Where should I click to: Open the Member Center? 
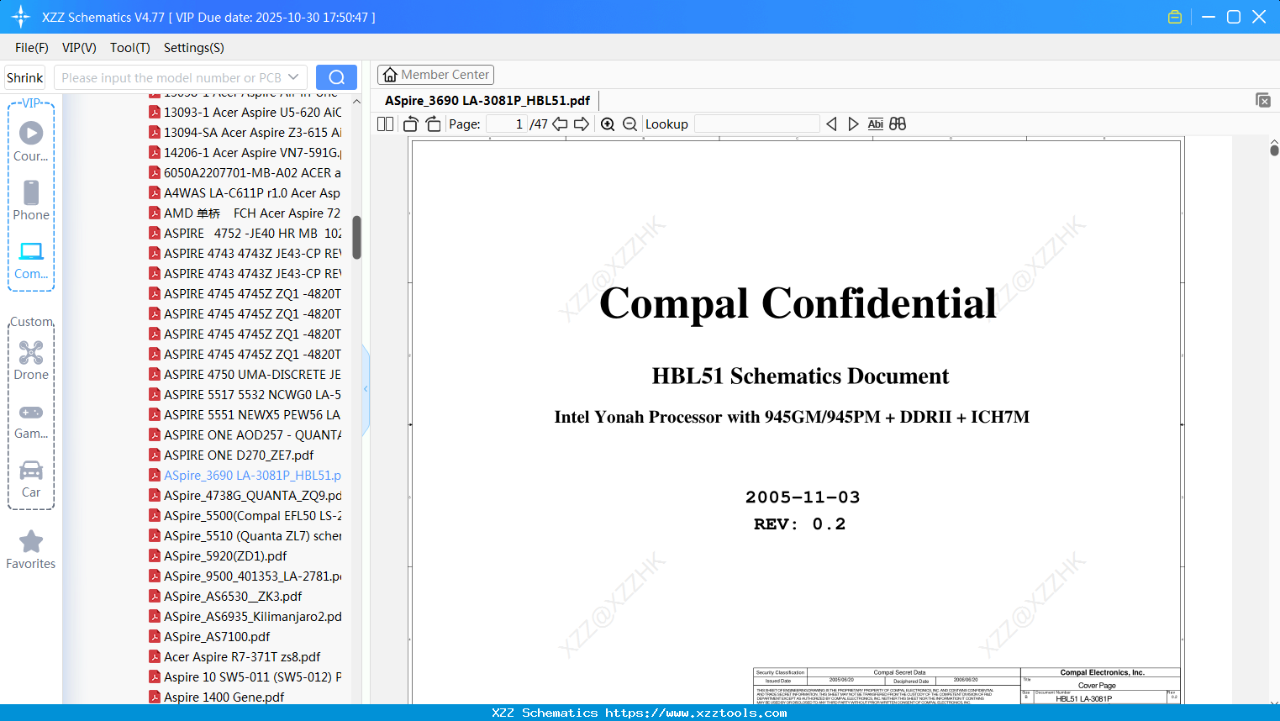coord(435,75)
